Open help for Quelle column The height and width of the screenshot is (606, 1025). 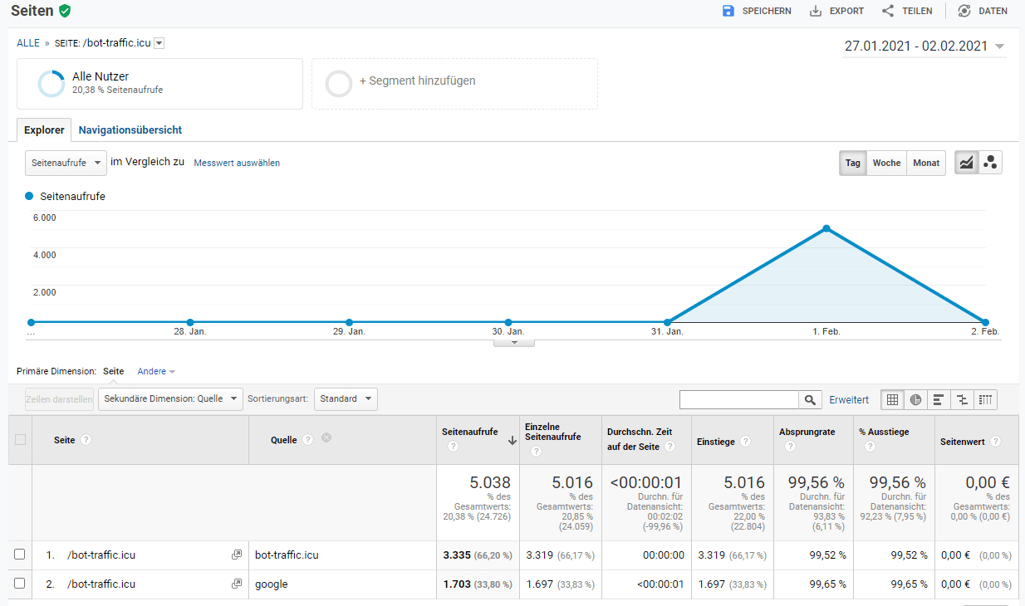coord(308,440)
